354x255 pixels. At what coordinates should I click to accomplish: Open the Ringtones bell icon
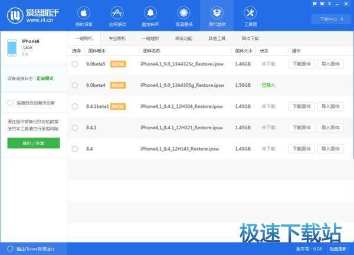tap(150, 13)
